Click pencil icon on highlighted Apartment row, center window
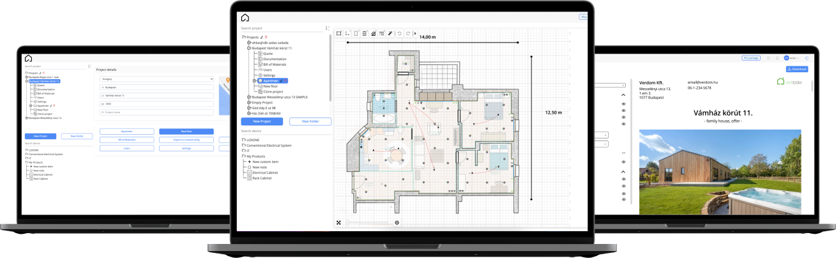Viewport: 836px width, 258px height. 281,81
